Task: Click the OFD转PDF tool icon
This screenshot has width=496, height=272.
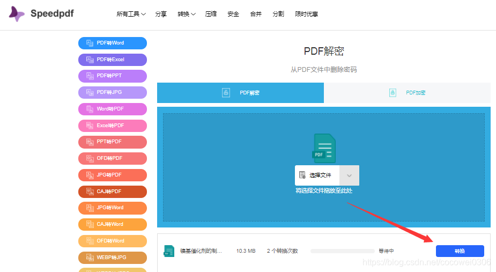Action: [90, 158]
